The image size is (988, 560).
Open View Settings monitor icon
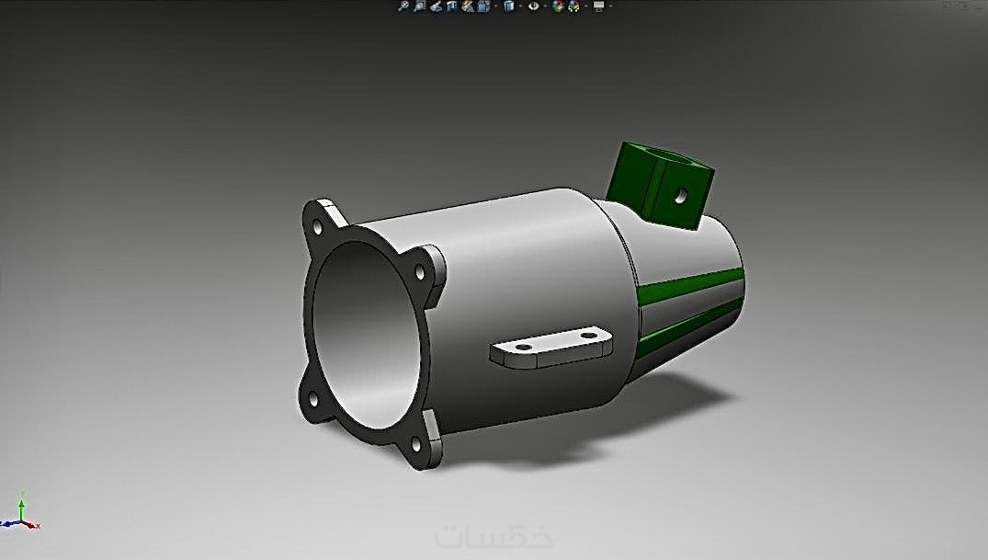click(x=598, y=6)
